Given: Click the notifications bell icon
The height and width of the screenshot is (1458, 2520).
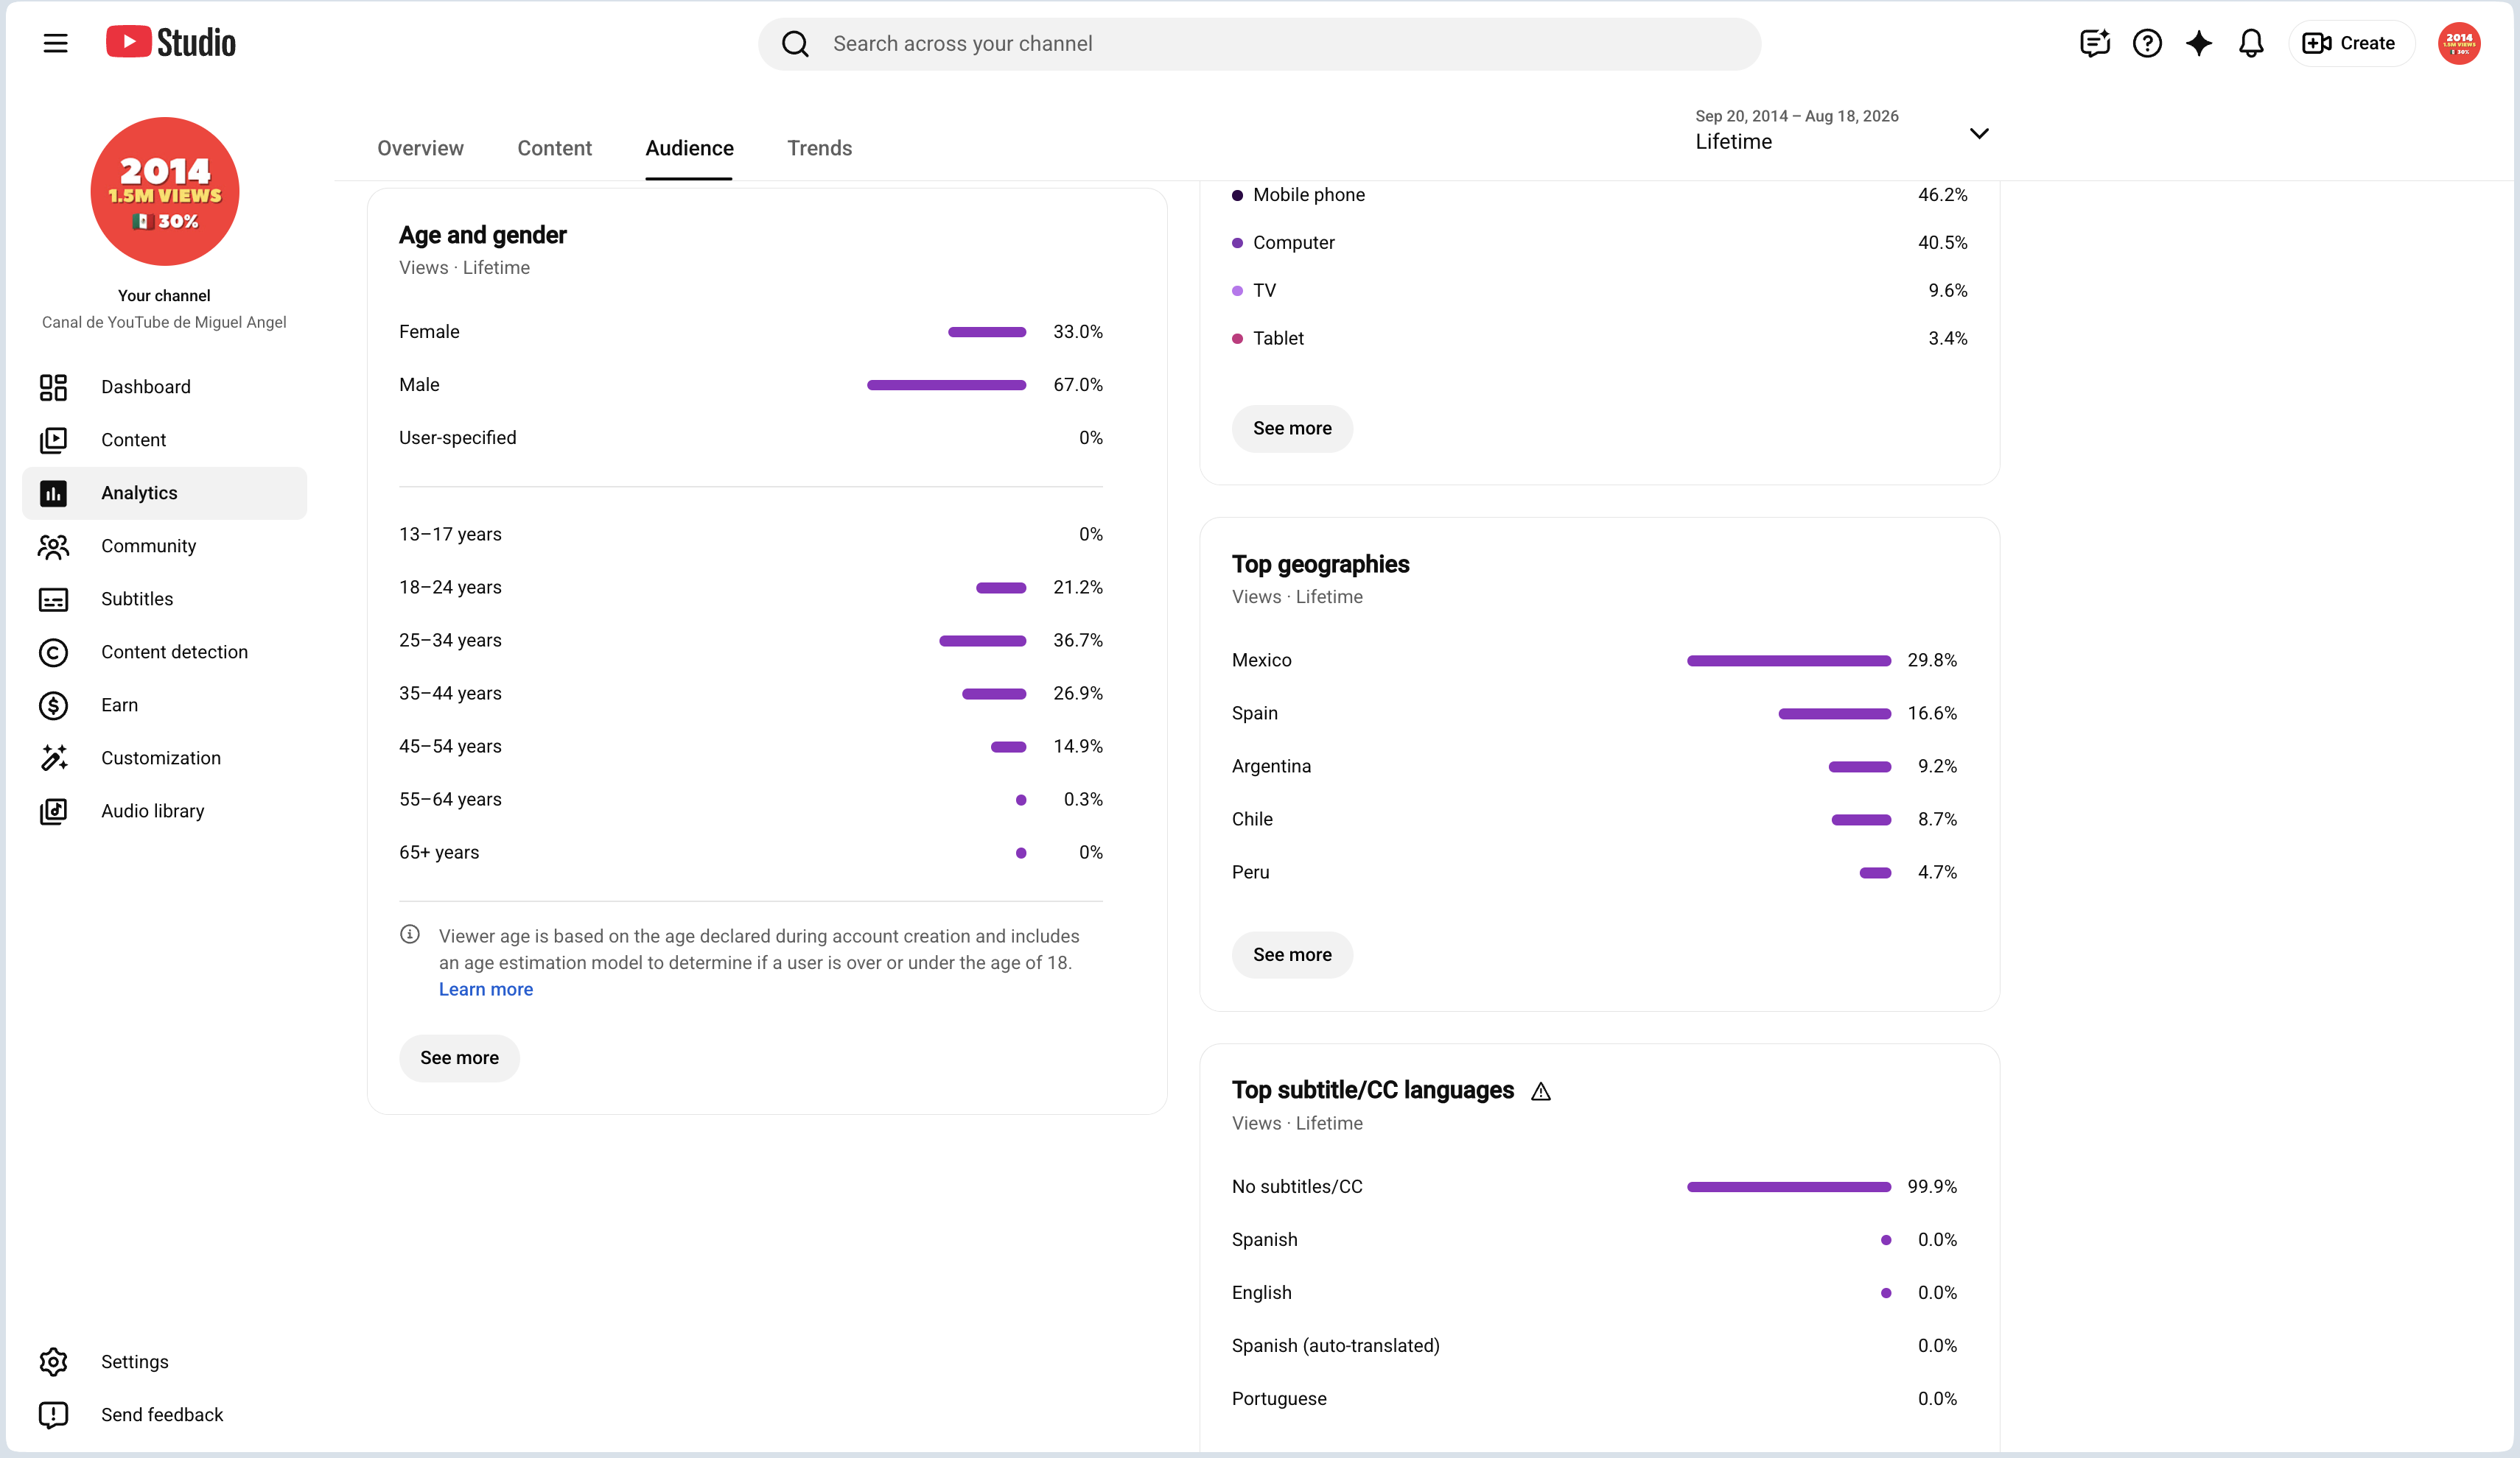Looking at the screenshot, I should point(2250,43).
